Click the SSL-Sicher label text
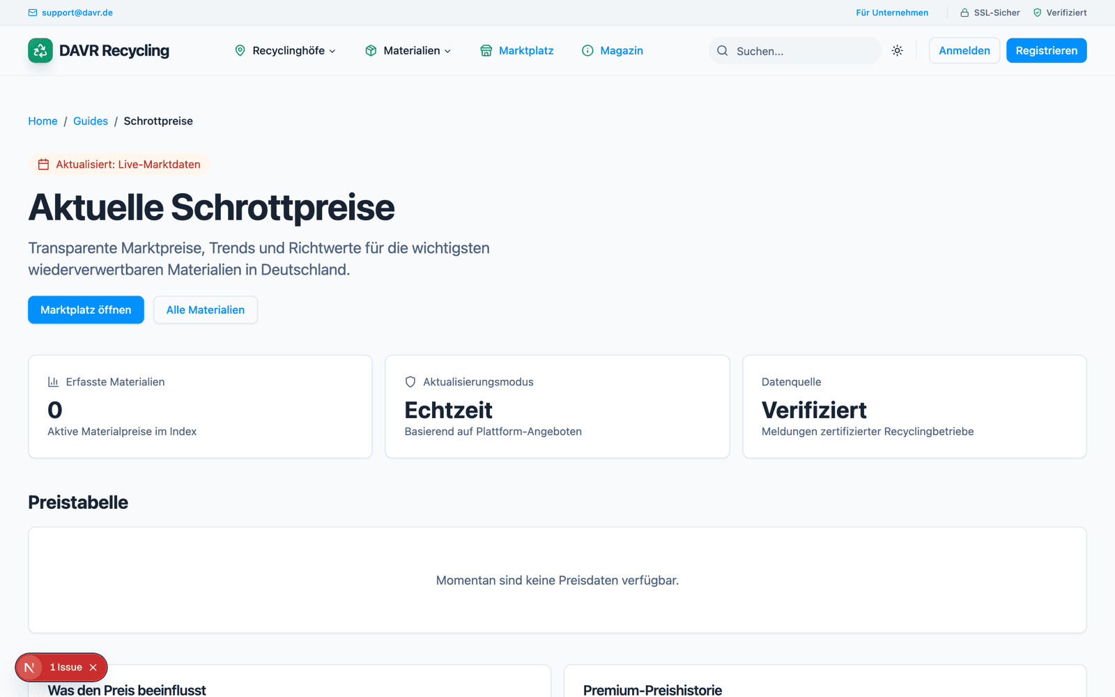The height and width of the screenshot is (697, 1115). pyautogui.click(x=997, y=13)
